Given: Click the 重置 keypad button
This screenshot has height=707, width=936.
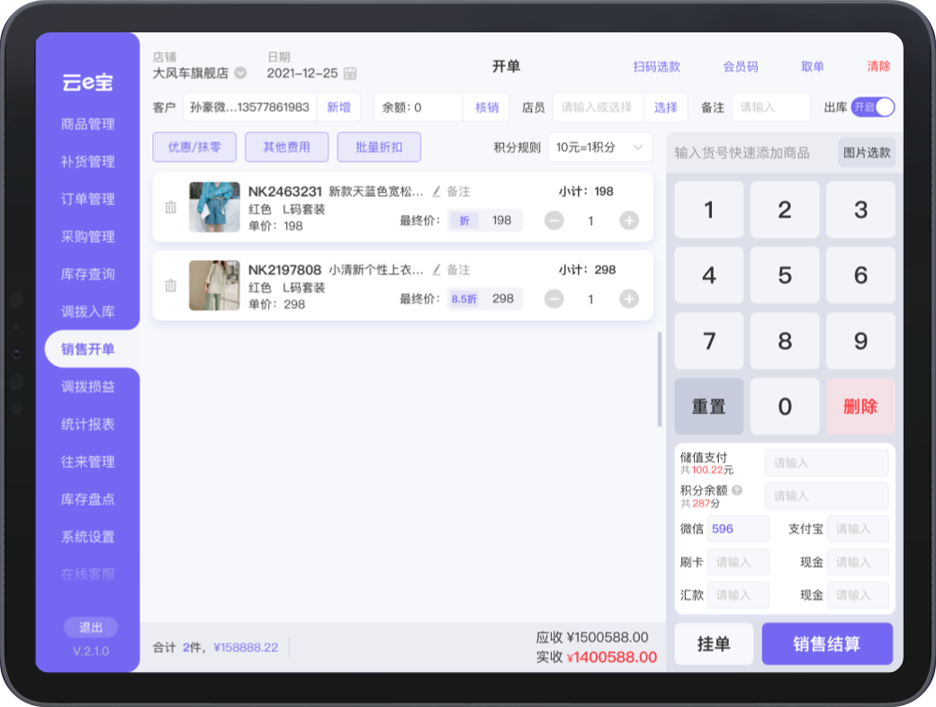Looking at the screenshot, I should point(709,407).
